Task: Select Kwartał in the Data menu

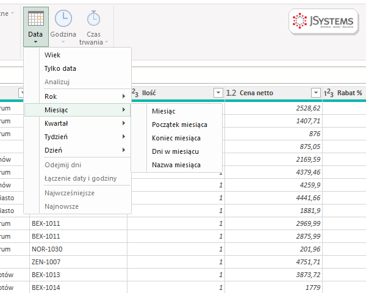Action: point(77,123)
